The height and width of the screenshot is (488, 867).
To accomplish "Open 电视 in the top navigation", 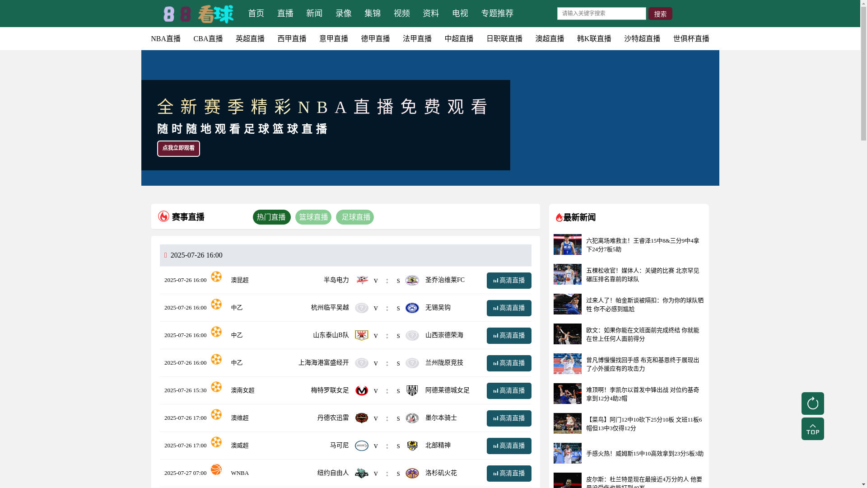I will click(460, 14).
